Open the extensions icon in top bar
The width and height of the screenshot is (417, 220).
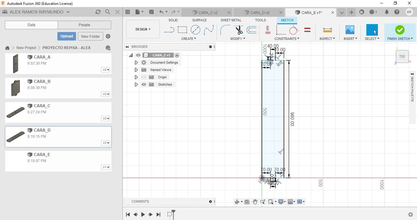(362, 12)
